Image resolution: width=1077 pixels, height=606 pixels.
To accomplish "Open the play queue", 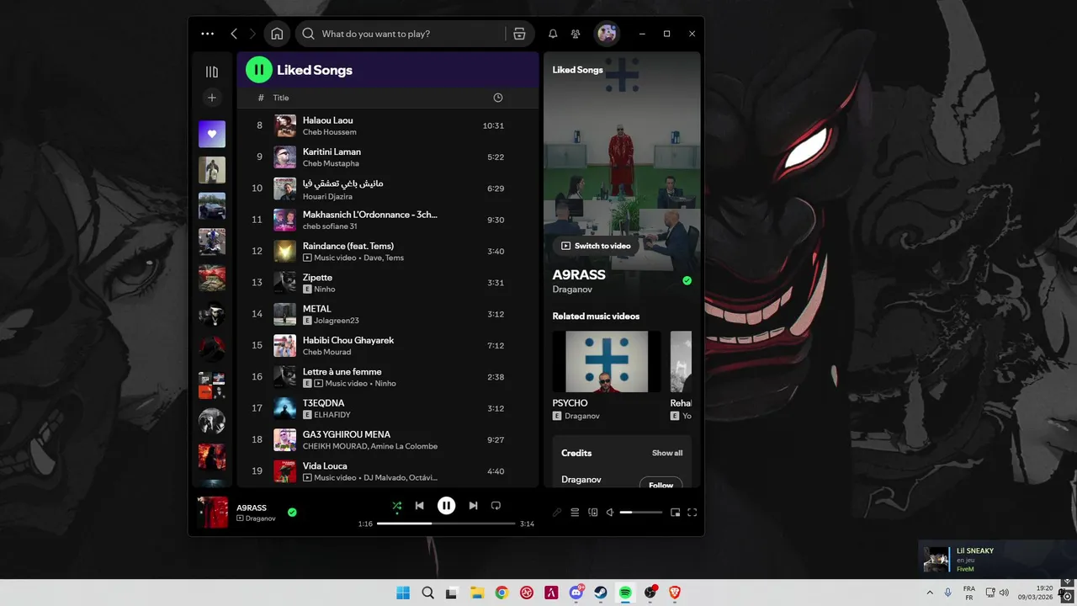I will (575, 512).
